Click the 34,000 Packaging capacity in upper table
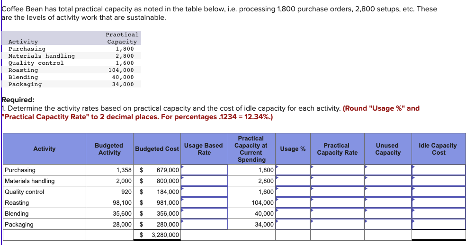475x245 pixels. point(123,84)
